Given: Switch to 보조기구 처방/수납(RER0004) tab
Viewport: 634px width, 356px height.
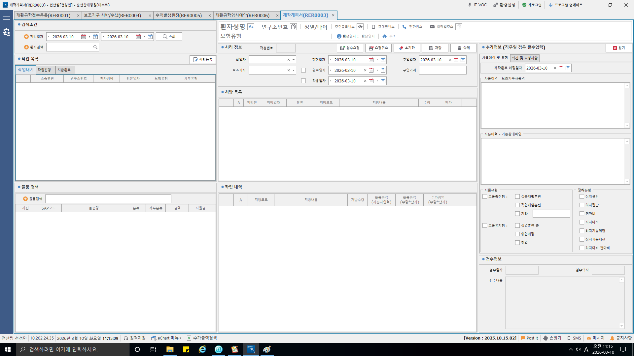Looking at the screenshot, I should point(113,15).
